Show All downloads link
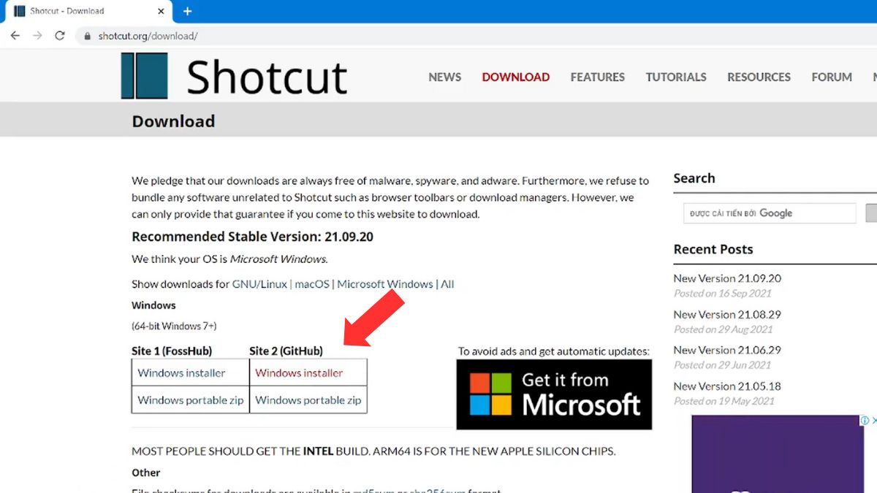The height and width of the screenshot is (493, 877). tap(447, 284)
